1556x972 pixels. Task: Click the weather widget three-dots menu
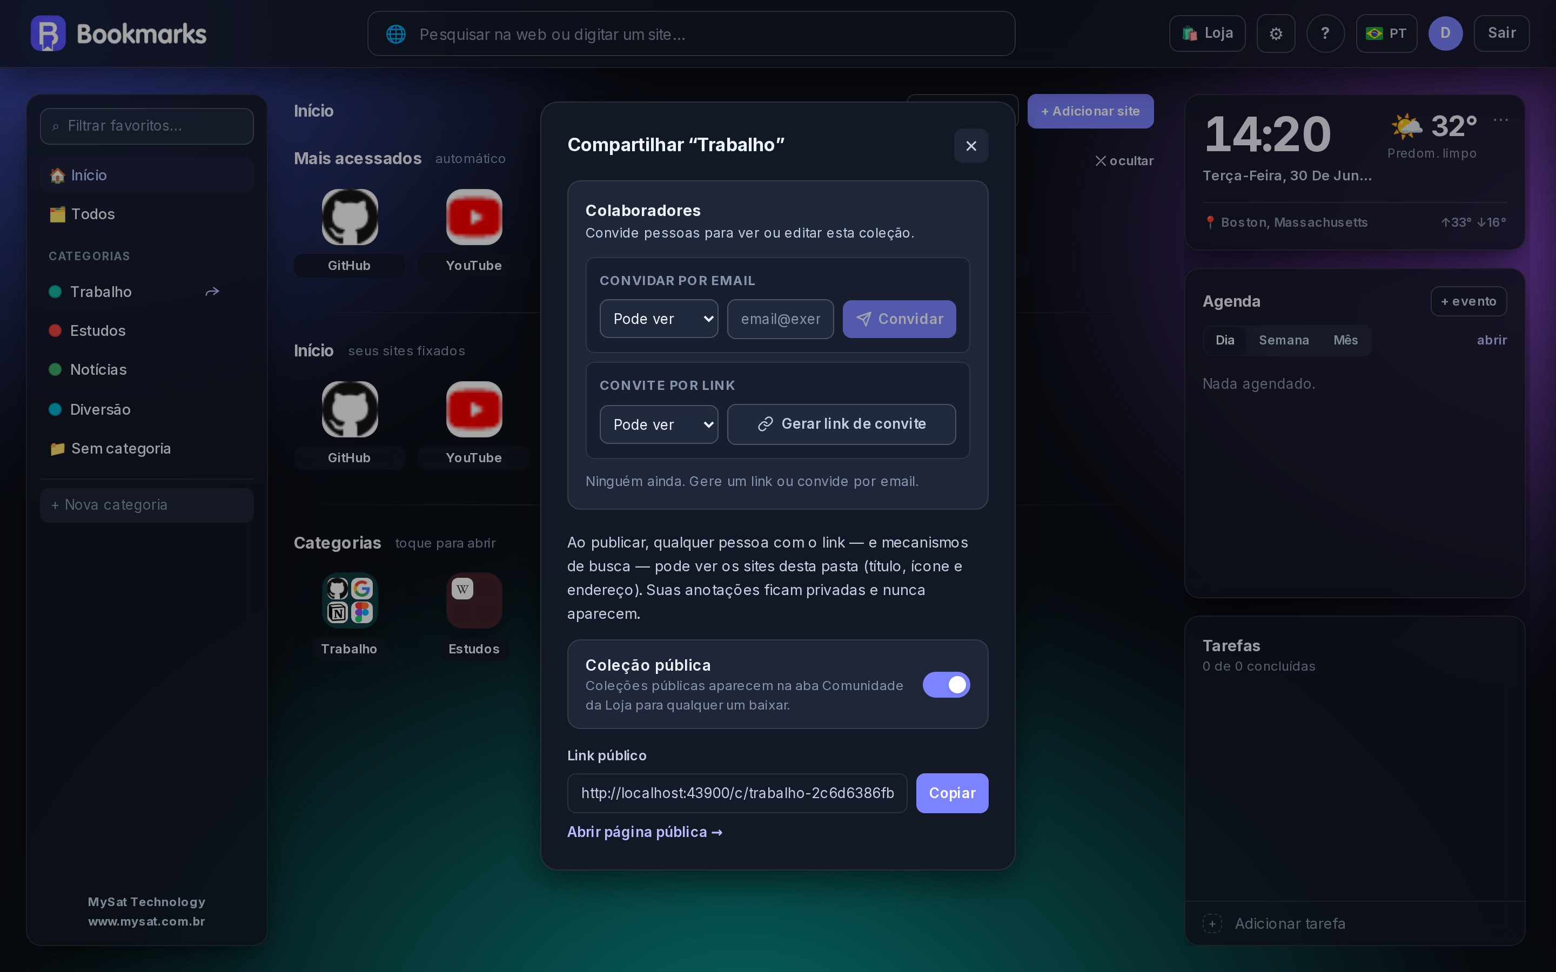coord(1501,120)
